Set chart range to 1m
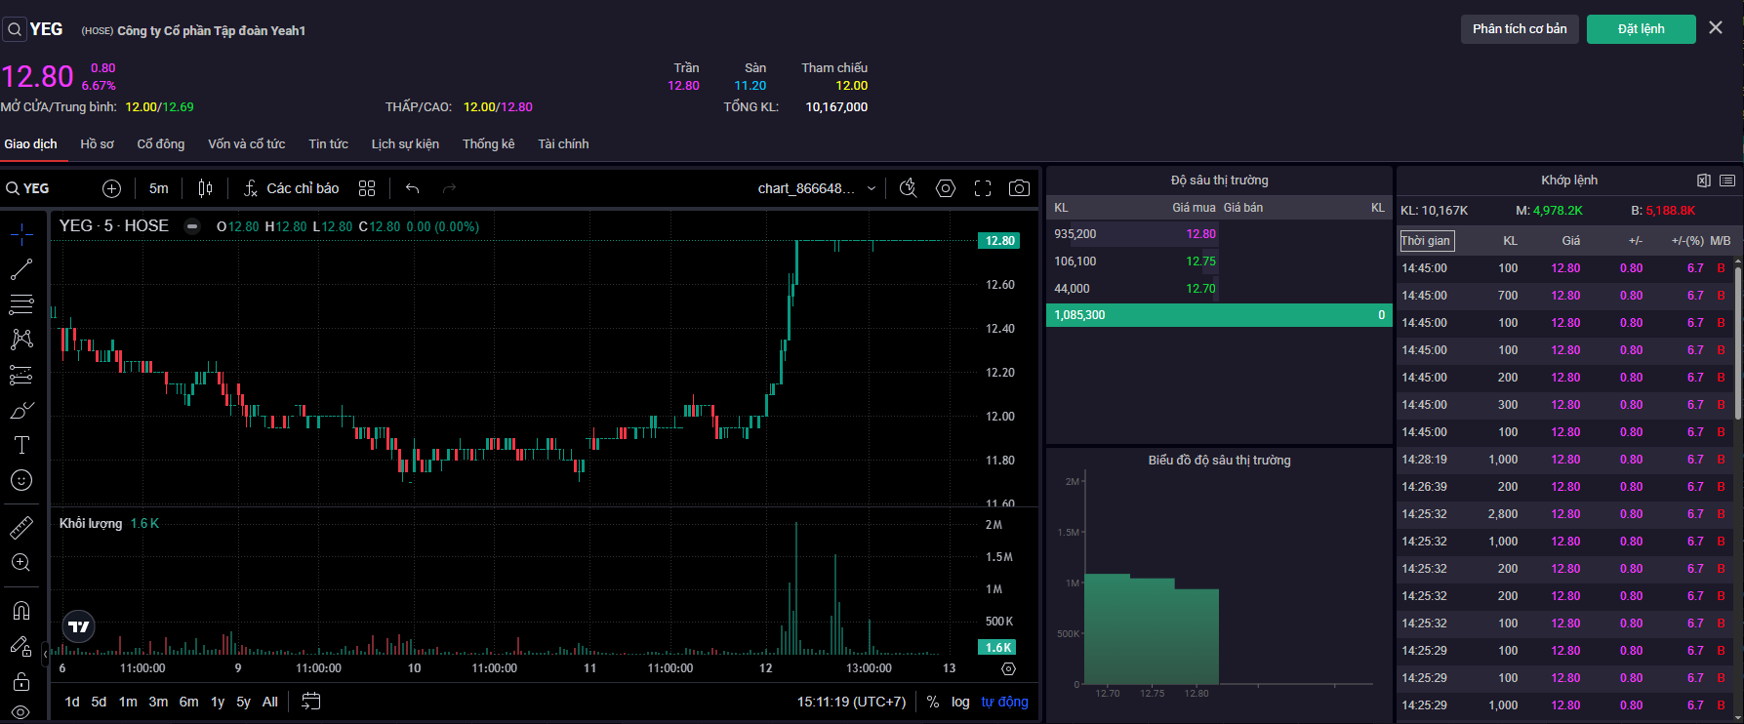The height and width of the screenshot is (724, 1744). (128, 702)
